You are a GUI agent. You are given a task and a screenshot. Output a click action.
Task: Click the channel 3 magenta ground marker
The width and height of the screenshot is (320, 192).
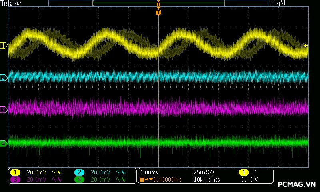tap(4, 109)
